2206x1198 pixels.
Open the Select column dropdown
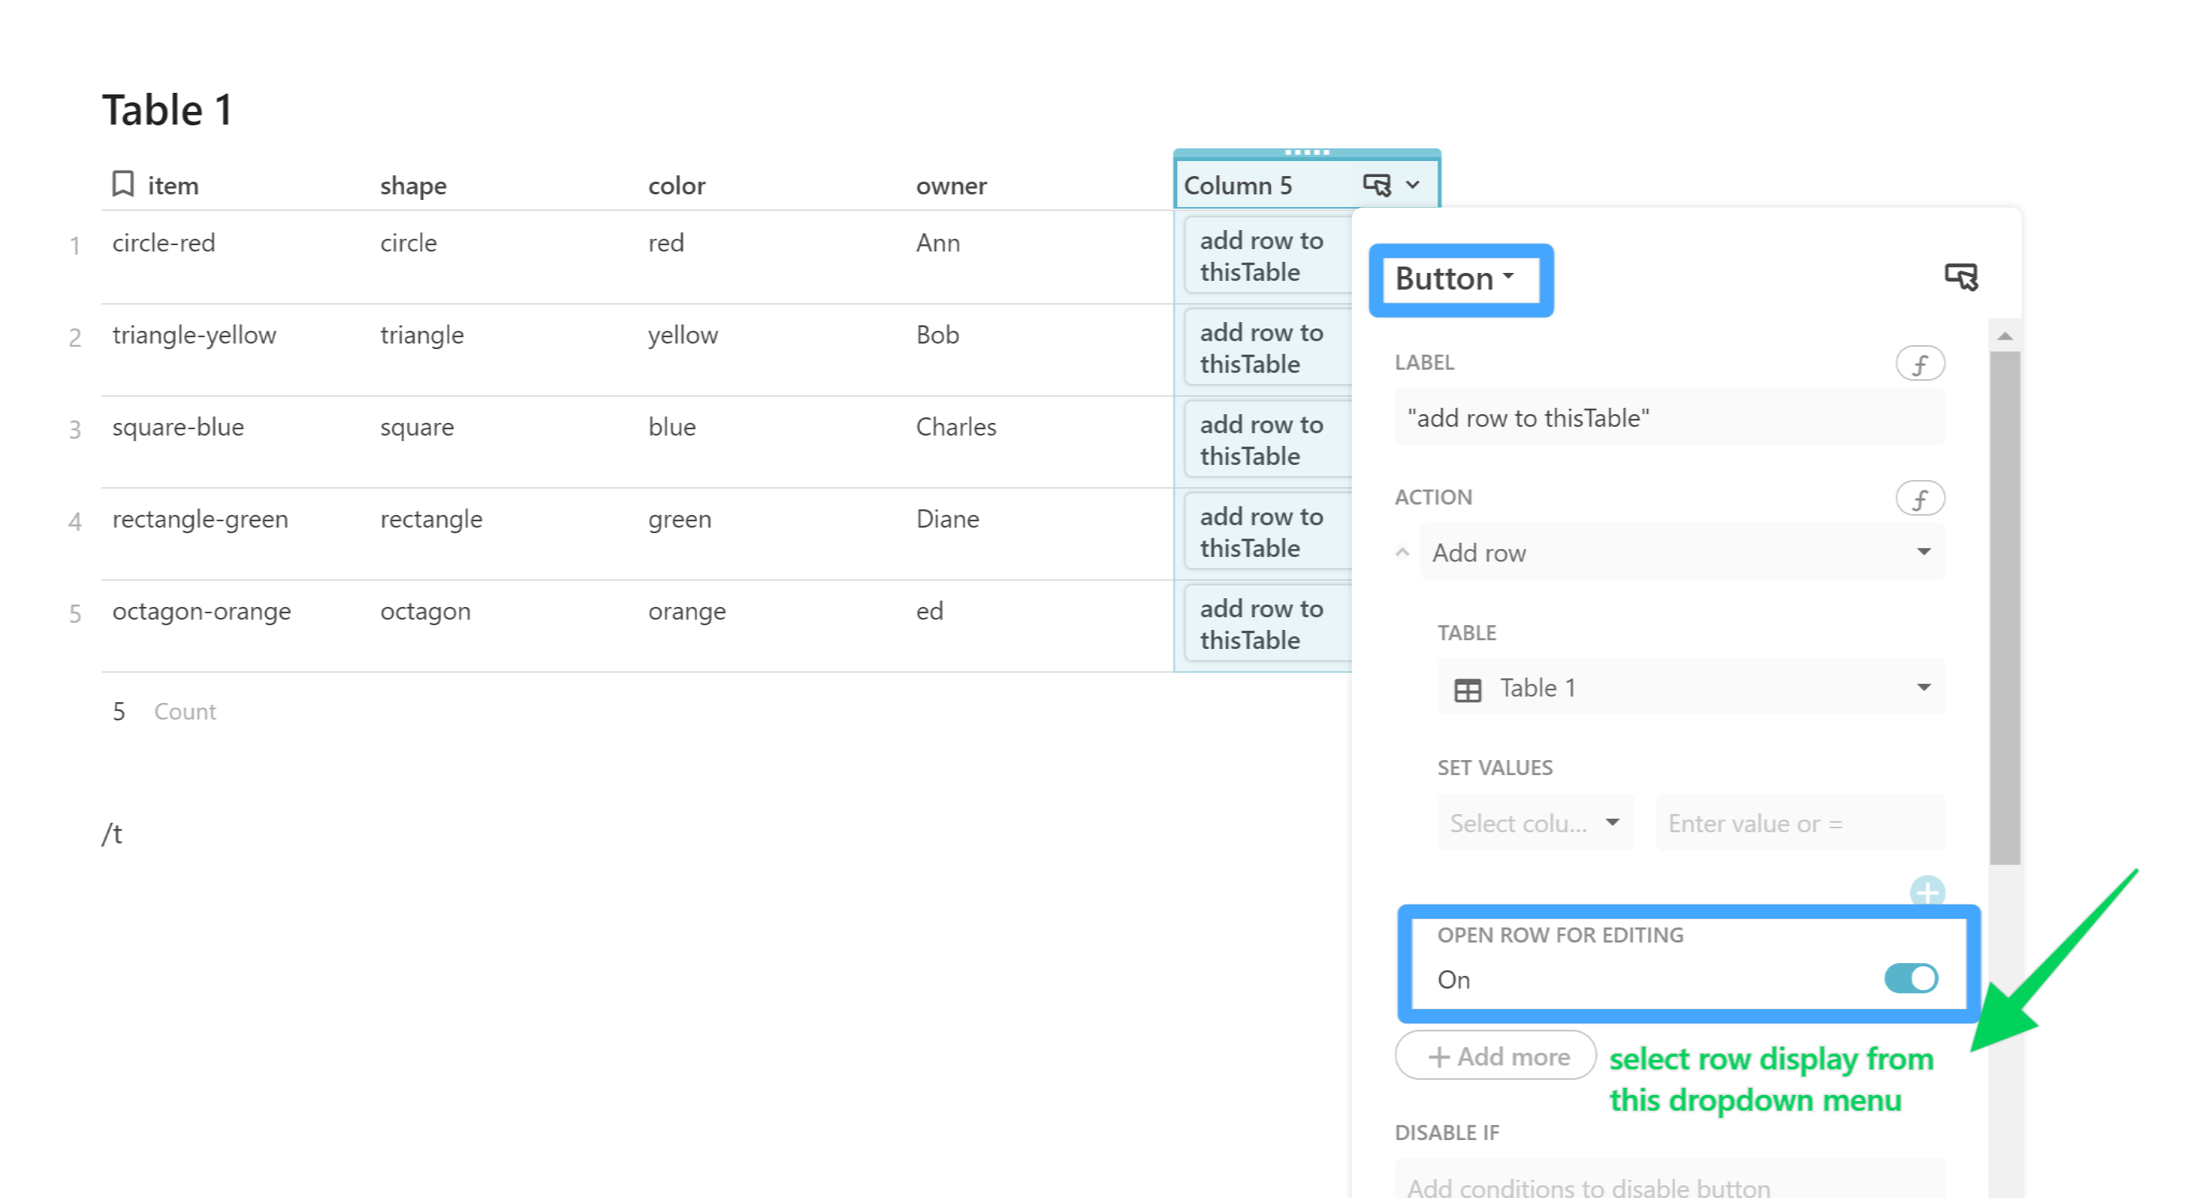tap(1534, 824)
